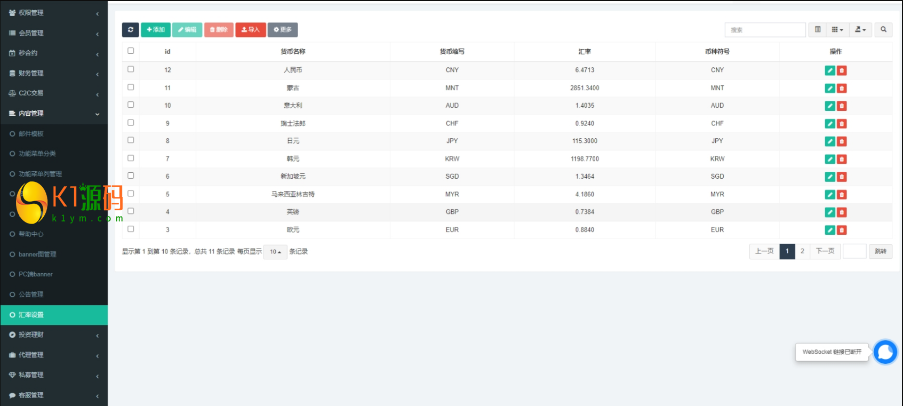Delete the MNT 蒙古 row
The height and width of the screenshot is (406, 903).
pyautogui.click(x=842, y=89)
